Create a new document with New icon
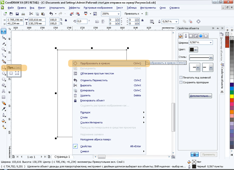This screenshot has height=170, width=234. (x=5, y=14)
